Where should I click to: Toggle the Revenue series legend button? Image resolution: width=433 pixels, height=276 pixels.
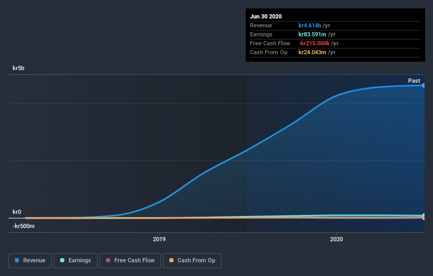coord(30,261)
